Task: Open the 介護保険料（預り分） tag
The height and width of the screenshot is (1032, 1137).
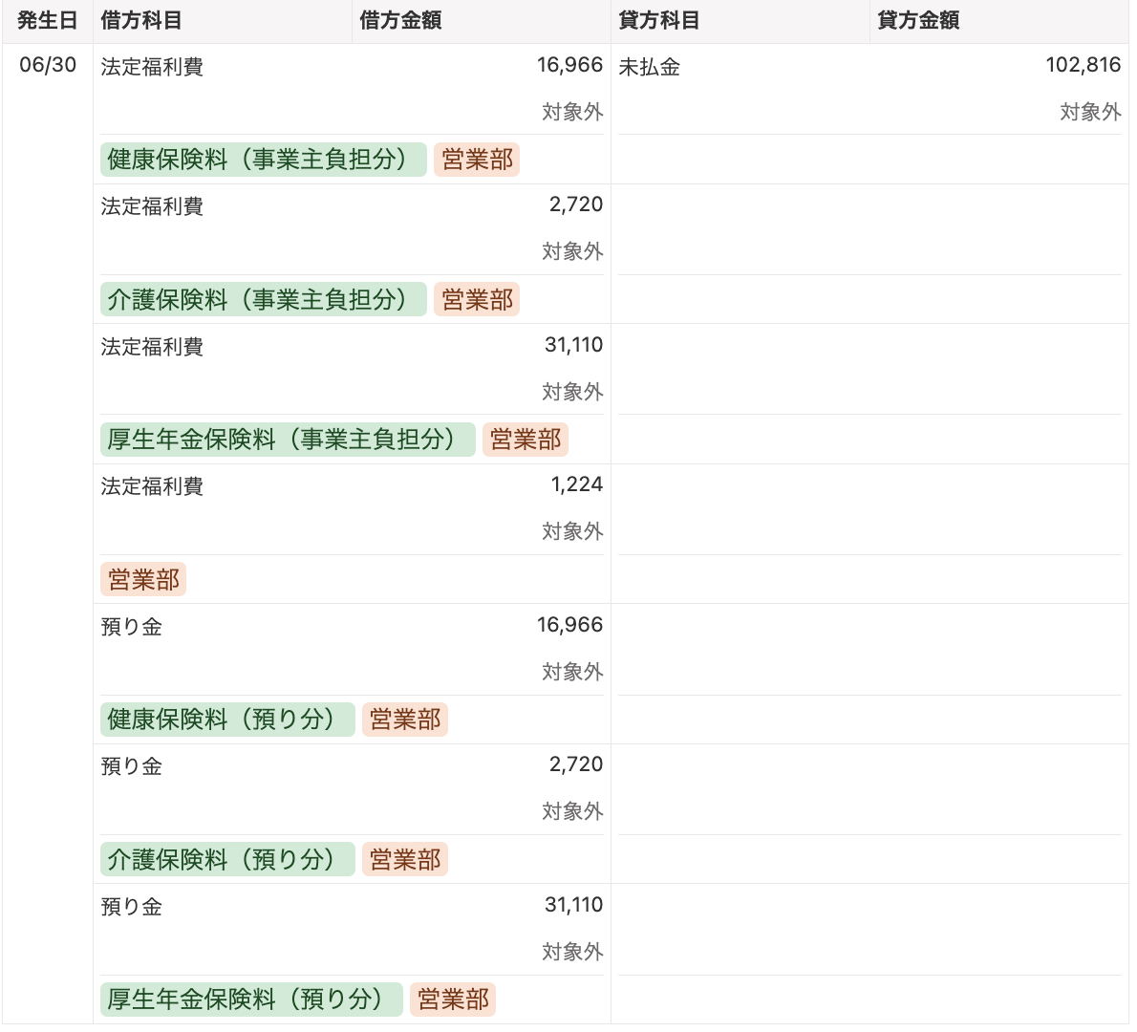Action: tap(227, 859)
